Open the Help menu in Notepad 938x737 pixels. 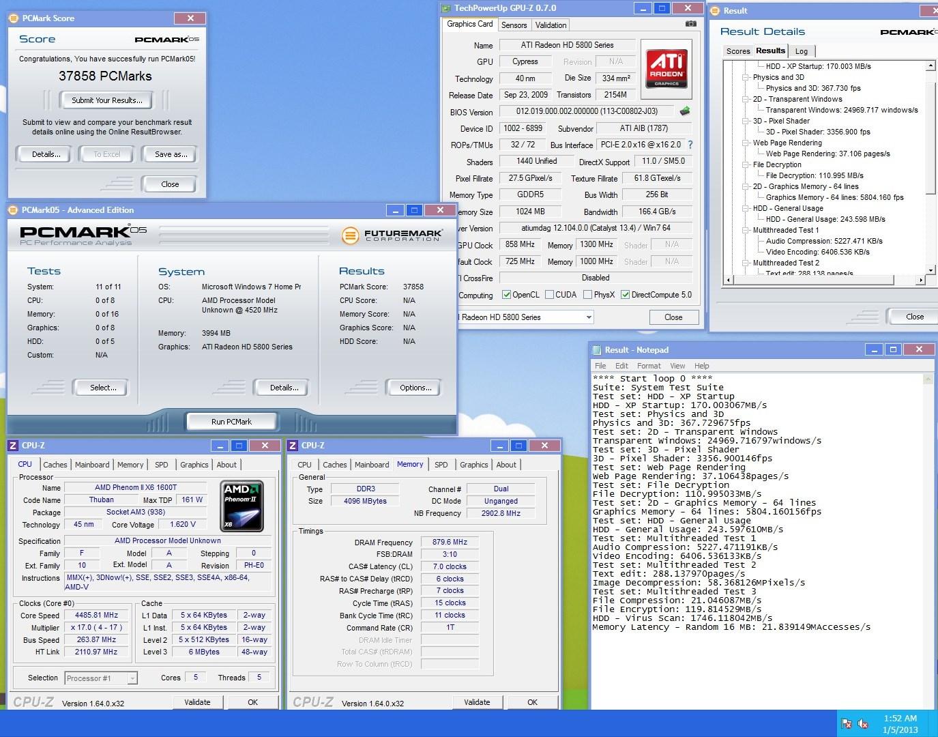(x=702, y=366)
